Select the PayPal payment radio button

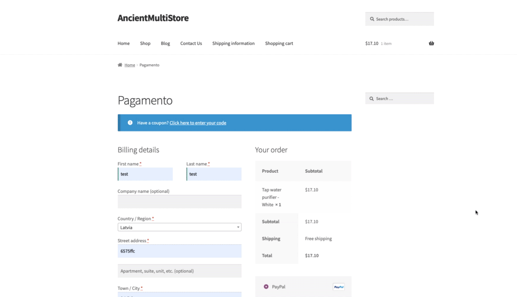266,287
